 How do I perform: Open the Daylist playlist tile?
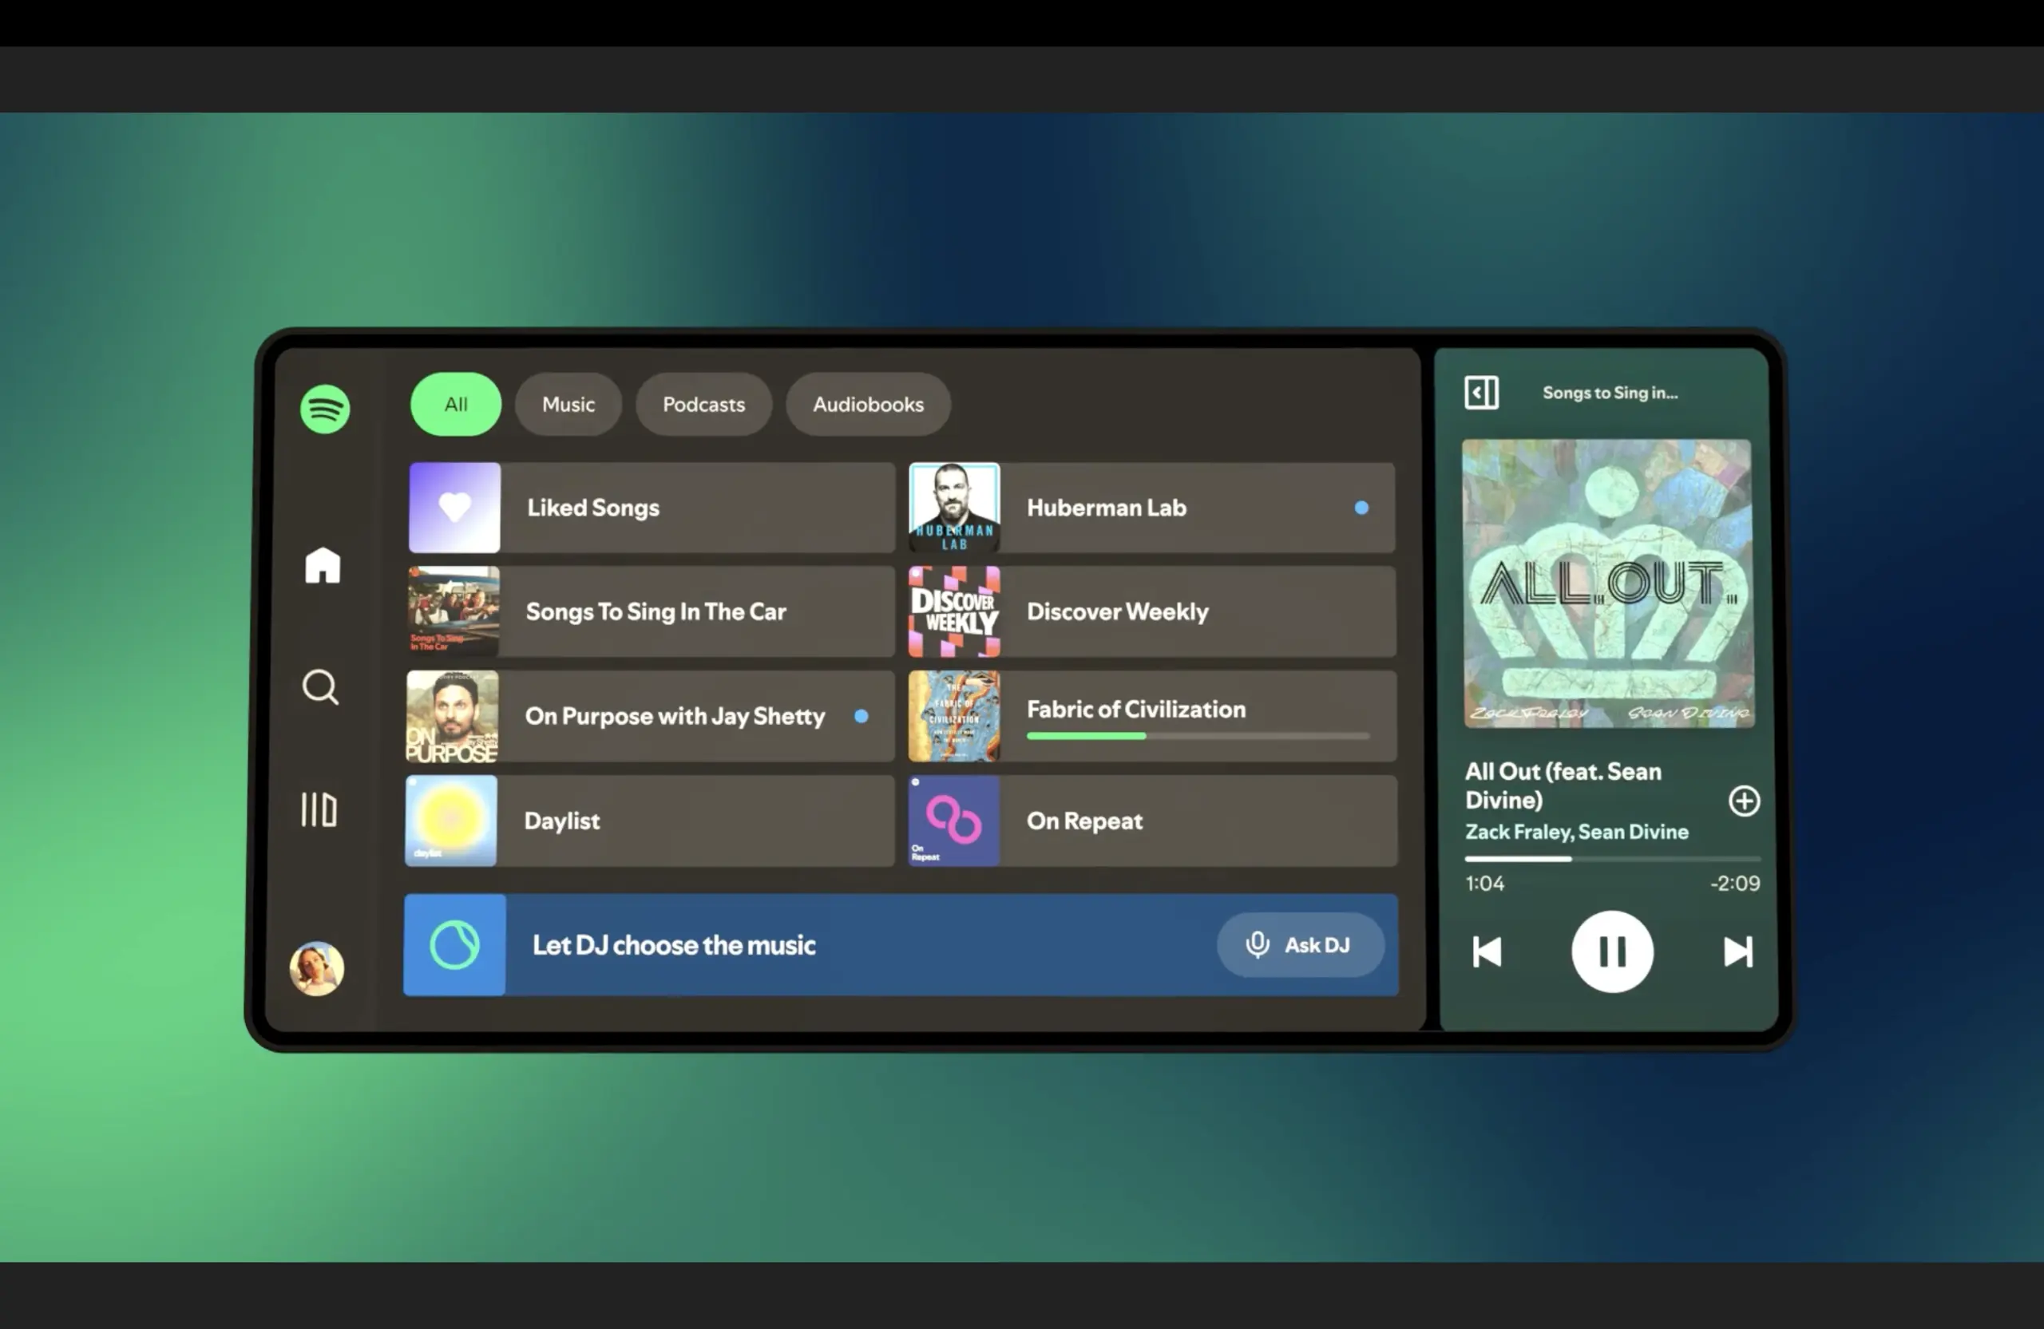coord(649,821)
